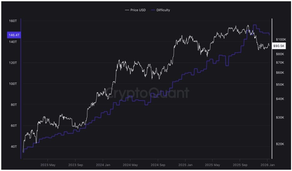Viewport: 292px width, 171px height.
Task: Click the 2024 Jan date label
Action: 103,165
